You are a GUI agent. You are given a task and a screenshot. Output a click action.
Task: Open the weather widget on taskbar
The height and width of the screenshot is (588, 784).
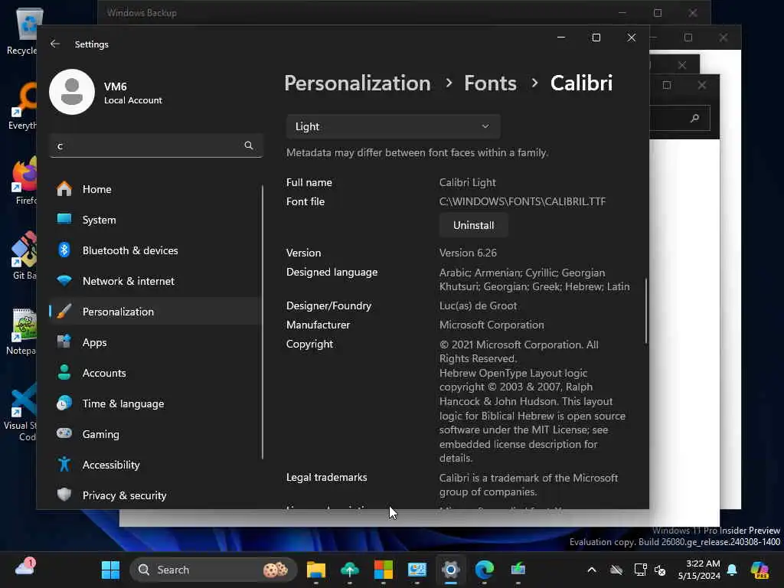pyautogui.click(x=24, y=567)
